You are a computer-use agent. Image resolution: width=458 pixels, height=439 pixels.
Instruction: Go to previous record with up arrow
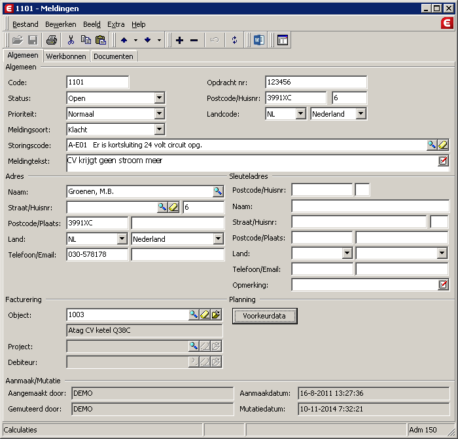tap(124, 40)
